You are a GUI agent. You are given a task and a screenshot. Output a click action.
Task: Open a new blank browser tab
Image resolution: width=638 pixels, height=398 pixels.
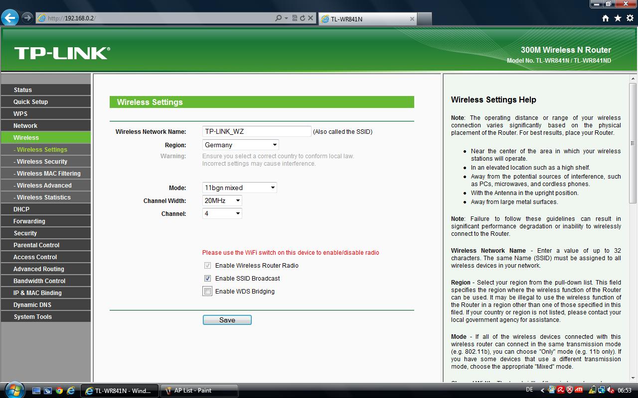coord(424,19)
